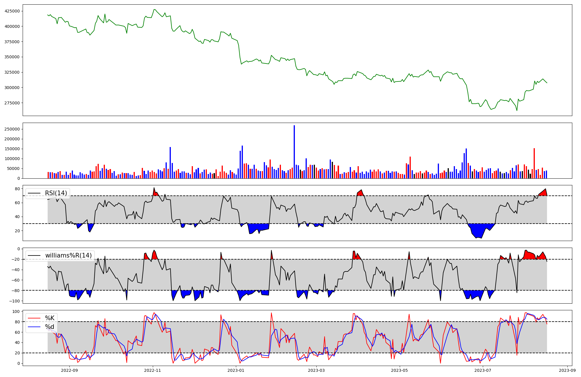581x377 pixels.
Task: Click the red %K legend line sample
Action: tap(34, 318)
